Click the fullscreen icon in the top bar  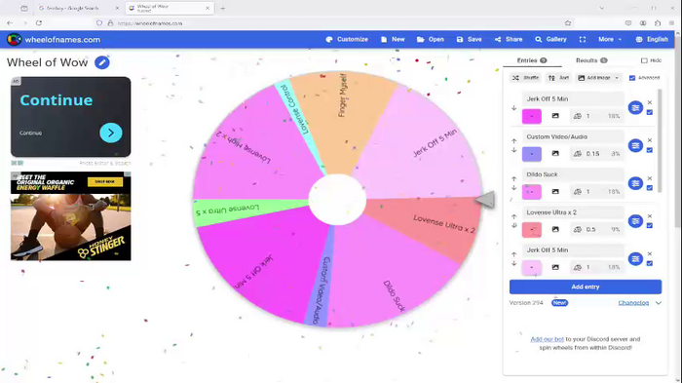pyautogui.click(x=583, y=39)
